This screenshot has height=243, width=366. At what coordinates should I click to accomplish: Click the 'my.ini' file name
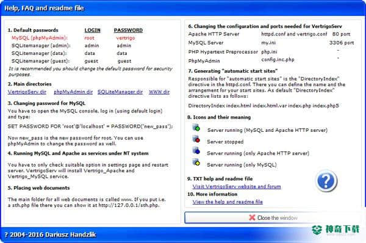[x=268, y=43]
